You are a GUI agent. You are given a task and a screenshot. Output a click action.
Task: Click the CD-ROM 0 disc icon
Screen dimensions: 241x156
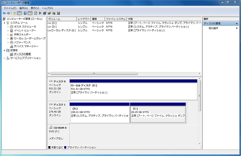point(51,128)
